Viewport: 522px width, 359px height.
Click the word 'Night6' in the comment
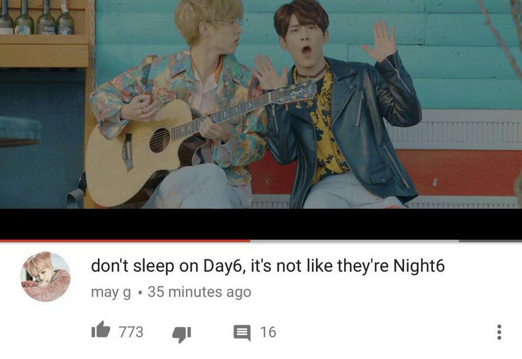click(419, 266)
